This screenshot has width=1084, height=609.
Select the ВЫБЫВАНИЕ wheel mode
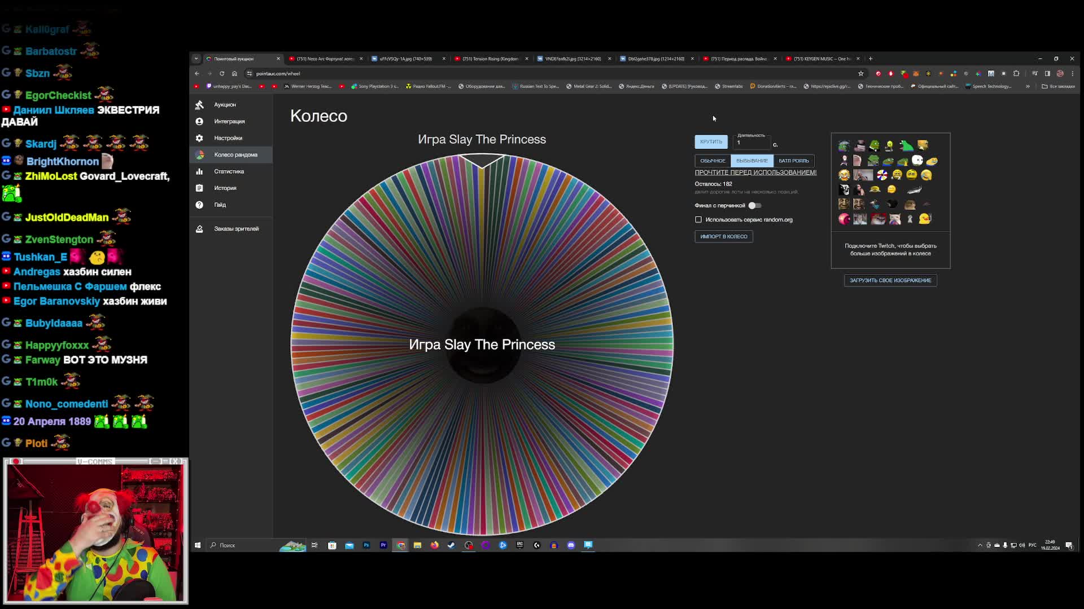[x=752, y=161]
